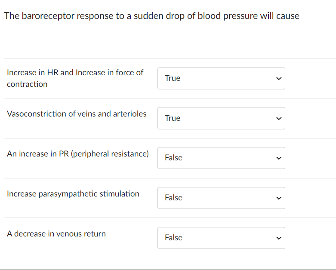Click the 'False' value for venous return
The image size is (336, 270).
[173, 238]
